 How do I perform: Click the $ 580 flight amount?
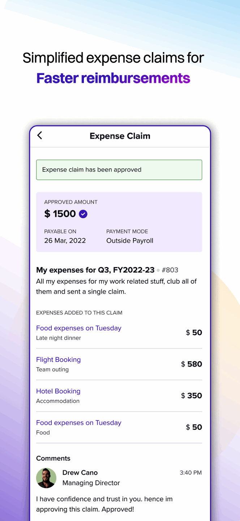192,364
